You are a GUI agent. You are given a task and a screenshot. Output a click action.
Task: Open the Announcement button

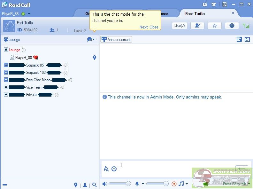click(x=116, y=39)
